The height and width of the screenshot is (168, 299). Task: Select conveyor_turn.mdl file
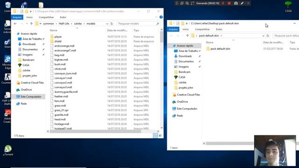[x=65, y=73]
